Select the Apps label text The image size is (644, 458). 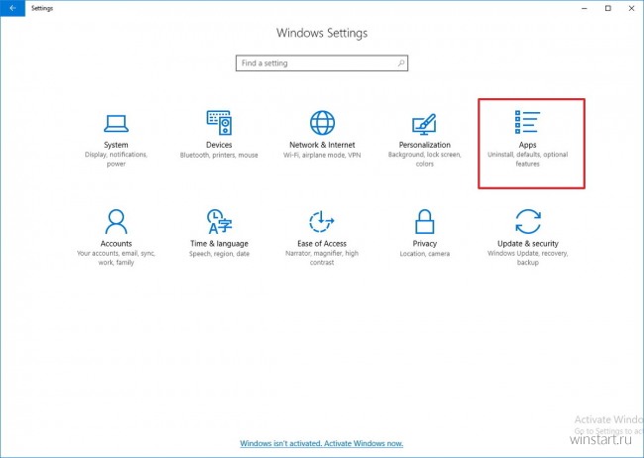coord(527,145)
